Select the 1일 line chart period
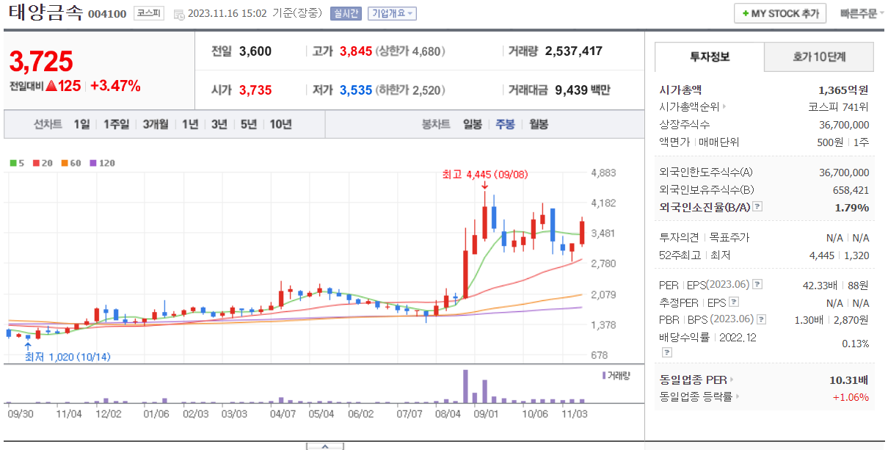The image size is (888, 450). tap(81, 124)
